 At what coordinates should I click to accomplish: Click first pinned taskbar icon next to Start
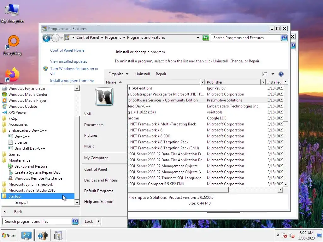[x=26, y=235]
